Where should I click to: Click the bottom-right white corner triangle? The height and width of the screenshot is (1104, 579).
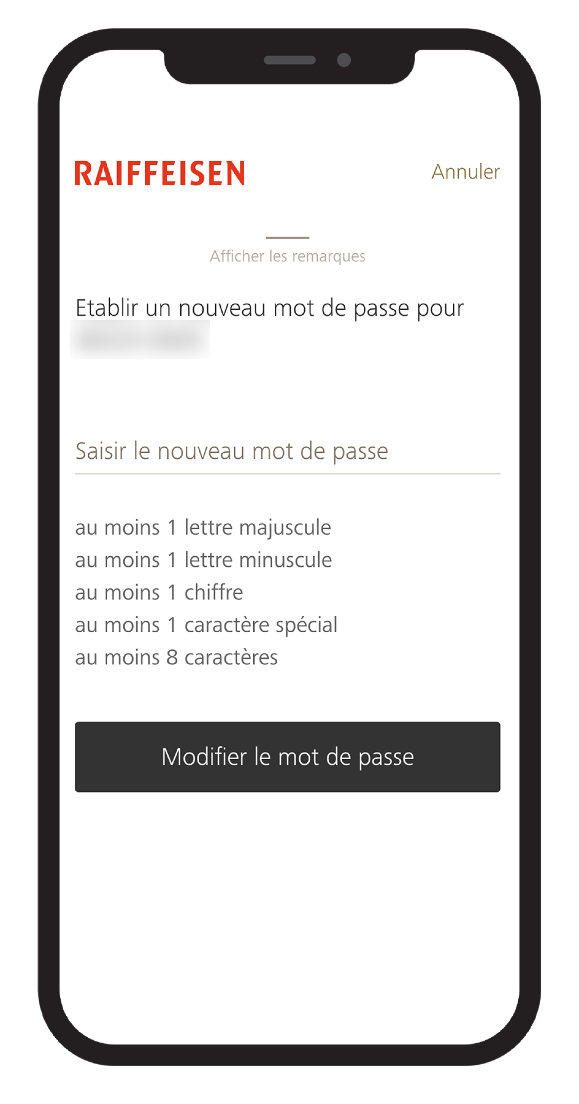(517, 1046)
